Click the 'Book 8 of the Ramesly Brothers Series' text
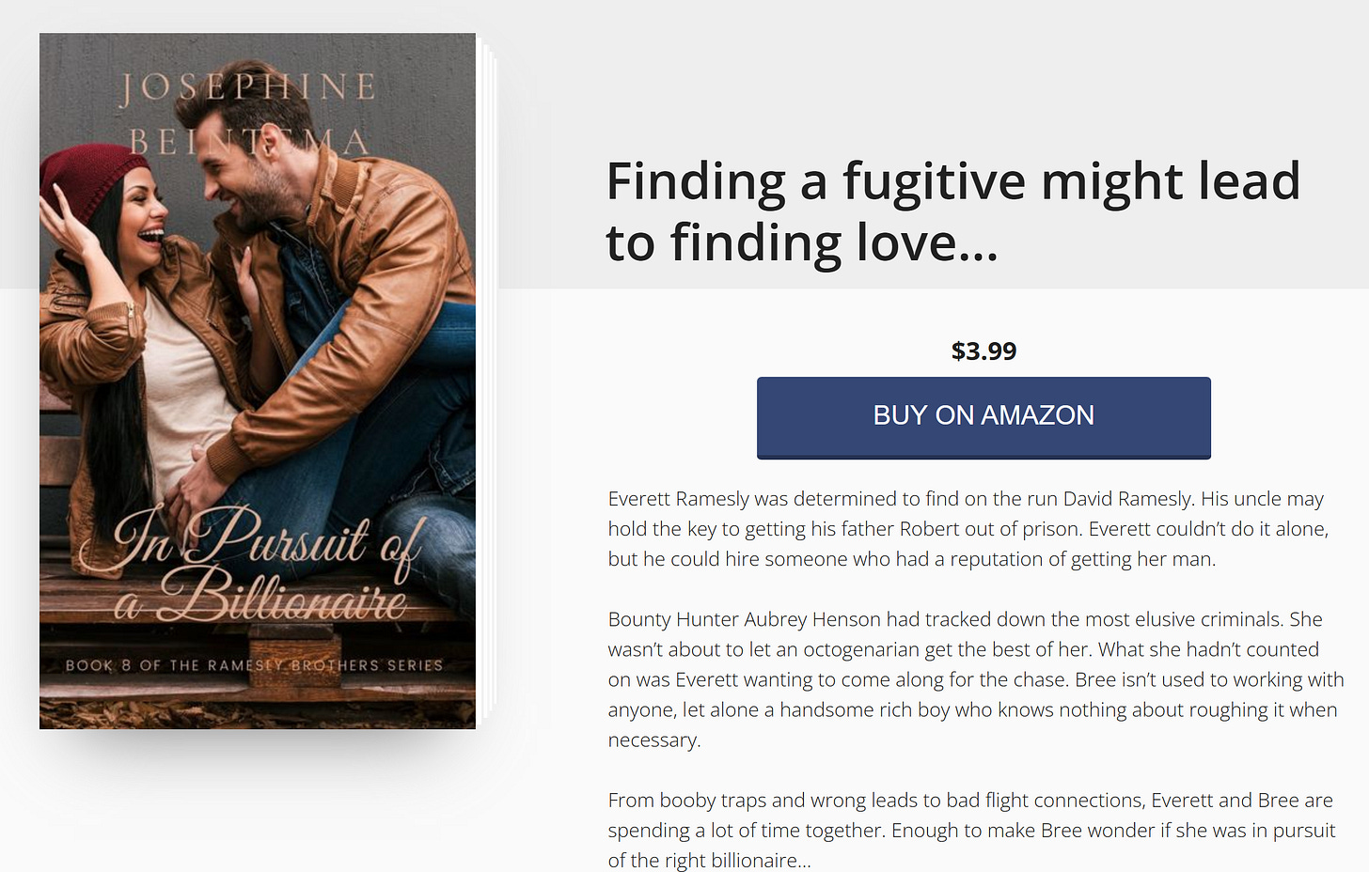Screen dimensions: 1369x872 (254, 665)
